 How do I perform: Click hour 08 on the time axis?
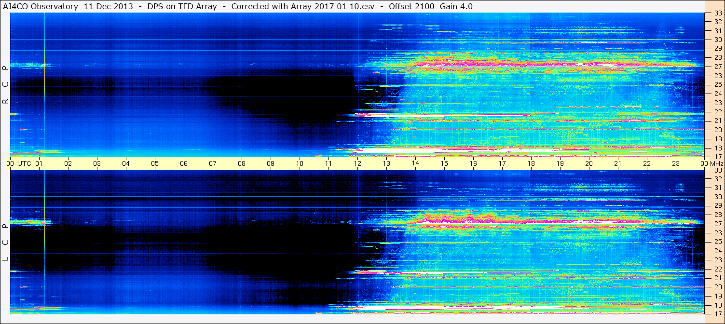[242, 163]
